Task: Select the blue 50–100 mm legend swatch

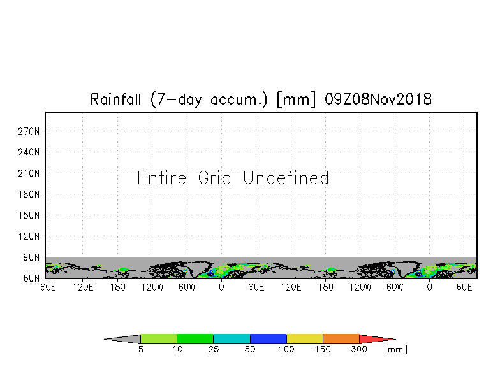Action: point(268,339)
